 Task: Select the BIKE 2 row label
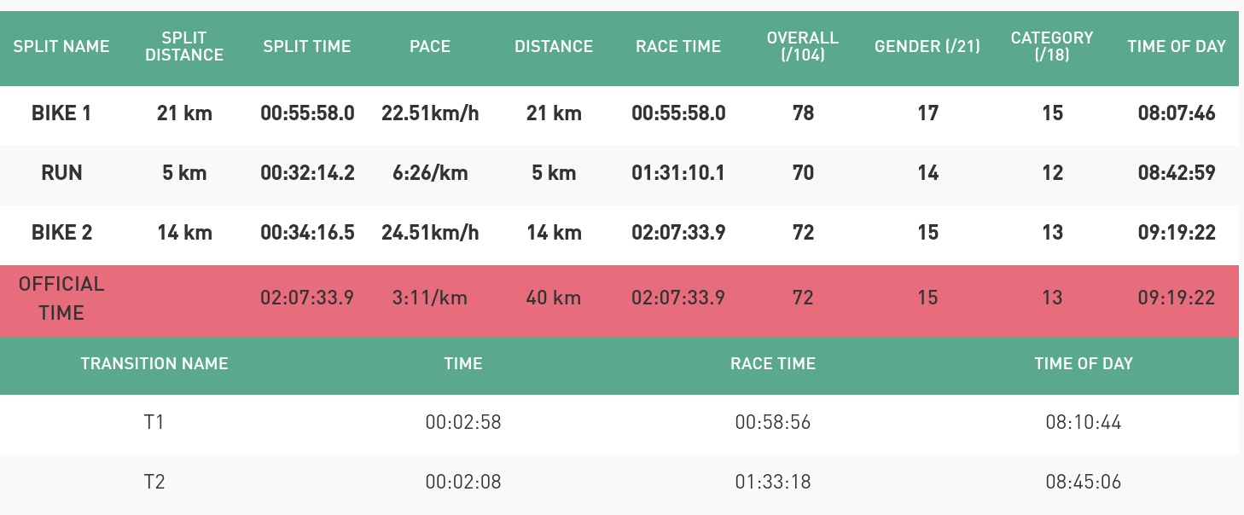coord(61,233)
